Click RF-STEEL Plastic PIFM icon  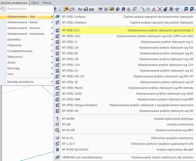(x=57, y=88)
